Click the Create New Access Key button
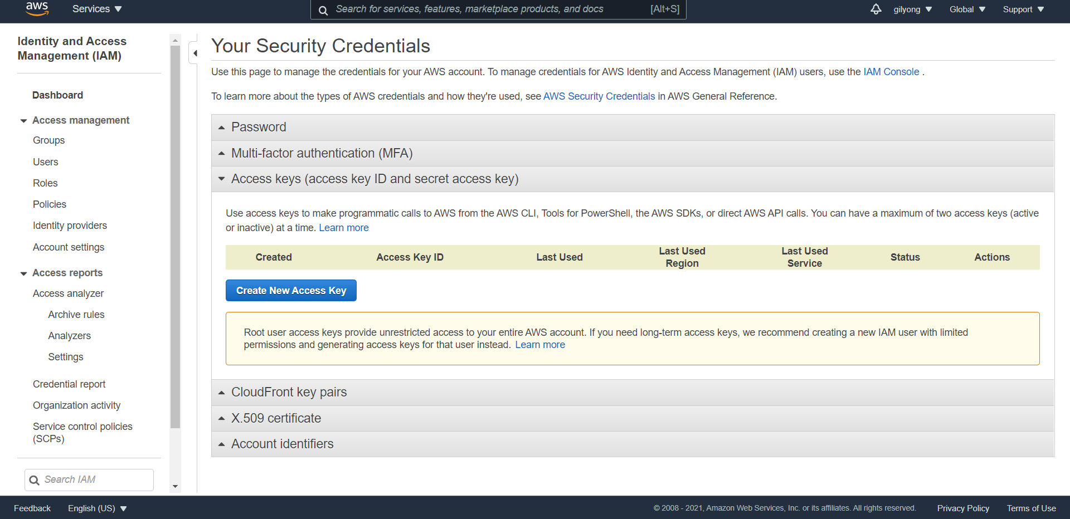This screenshot has width=1070, height=519. point(291,291)
